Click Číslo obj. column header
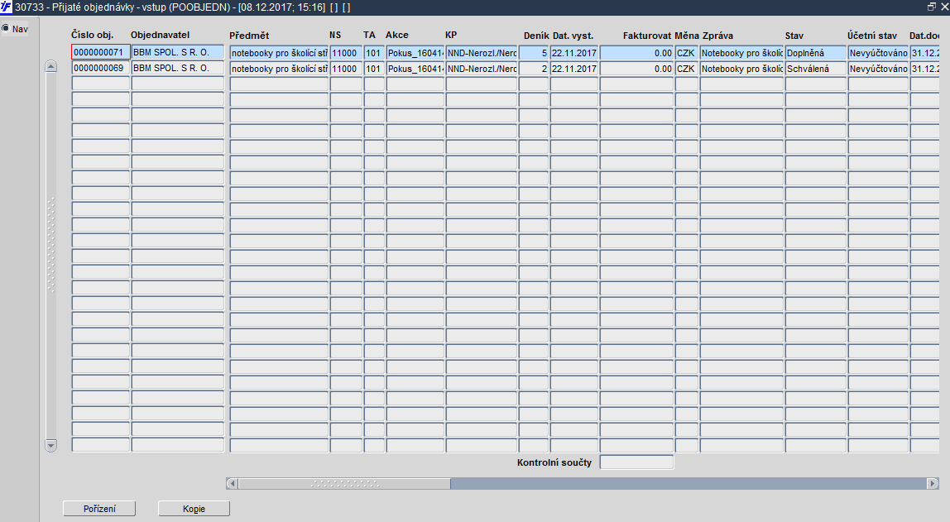Viewport: 950px width, 522px height. (x=92, y=35)
